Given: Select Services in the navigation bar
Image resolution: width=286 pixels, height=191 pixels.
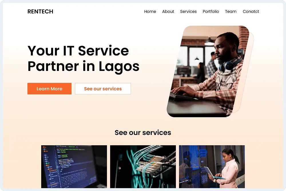Looking at the screenshot, I should coord(188,11).
